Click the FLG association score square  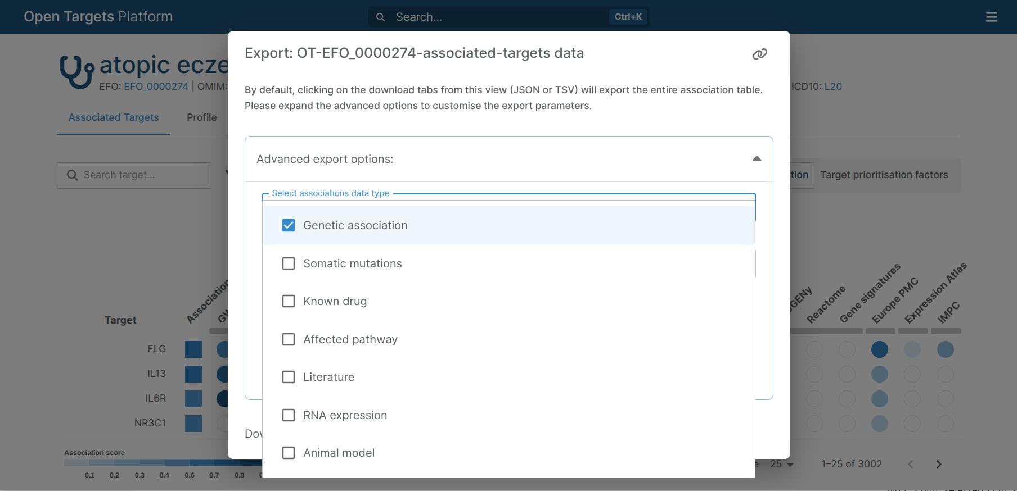point(193,349)
